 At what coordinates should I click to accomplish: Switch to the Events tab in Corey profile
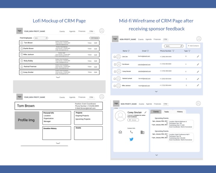point(156,112)
